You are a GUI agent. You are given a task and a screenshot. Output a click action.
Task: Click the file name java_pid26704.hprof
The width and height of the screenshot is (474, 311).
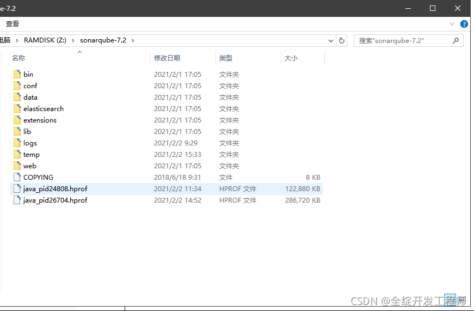56,200
